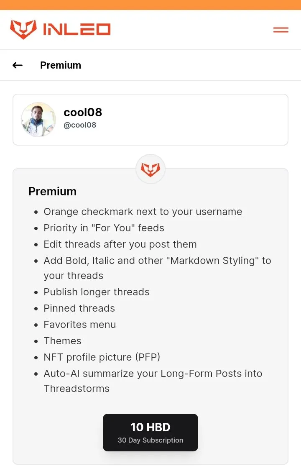Click the Edit threads after you post item
Image resolution: width=301 pixels, height=466 pixels.
(120, 244)
